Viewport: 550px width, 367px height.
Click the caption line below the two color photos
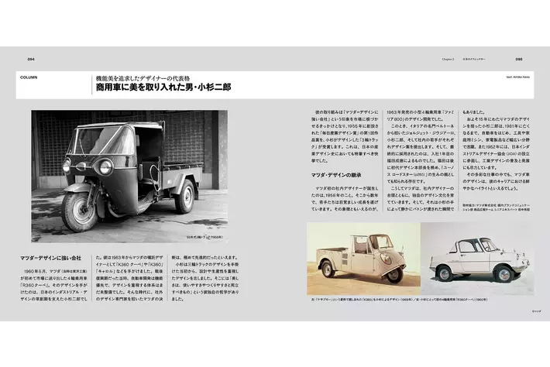tap(399, 300)
